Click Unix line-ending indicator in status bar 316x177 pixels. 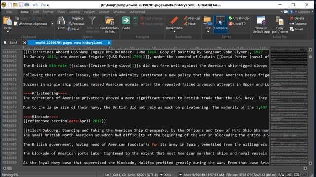coord(131,175)
